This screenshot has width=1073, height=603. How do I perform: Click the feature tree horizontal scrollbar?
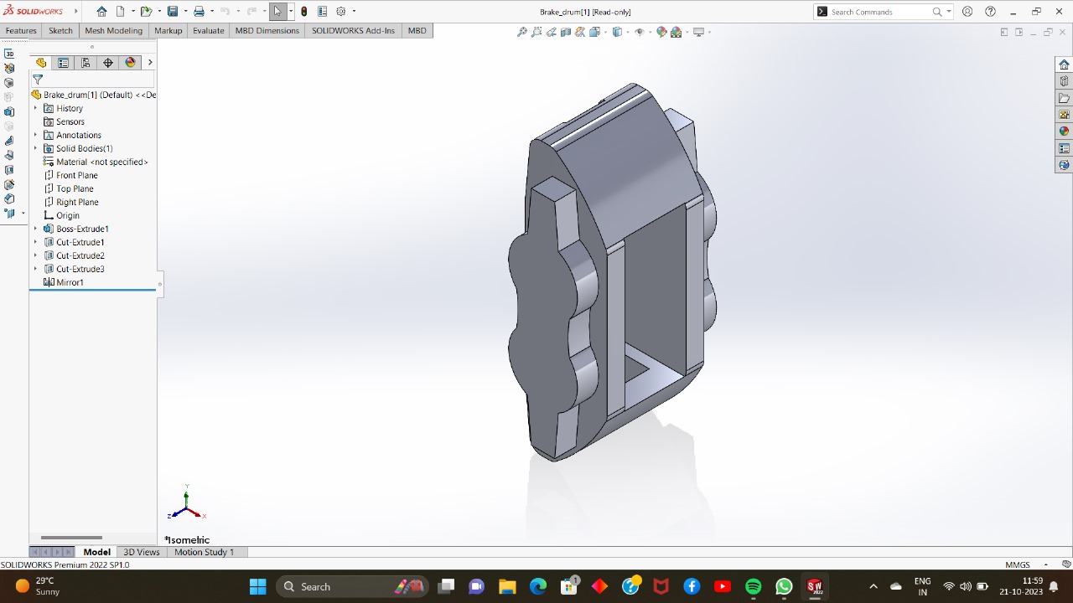[x=71, y=538]
